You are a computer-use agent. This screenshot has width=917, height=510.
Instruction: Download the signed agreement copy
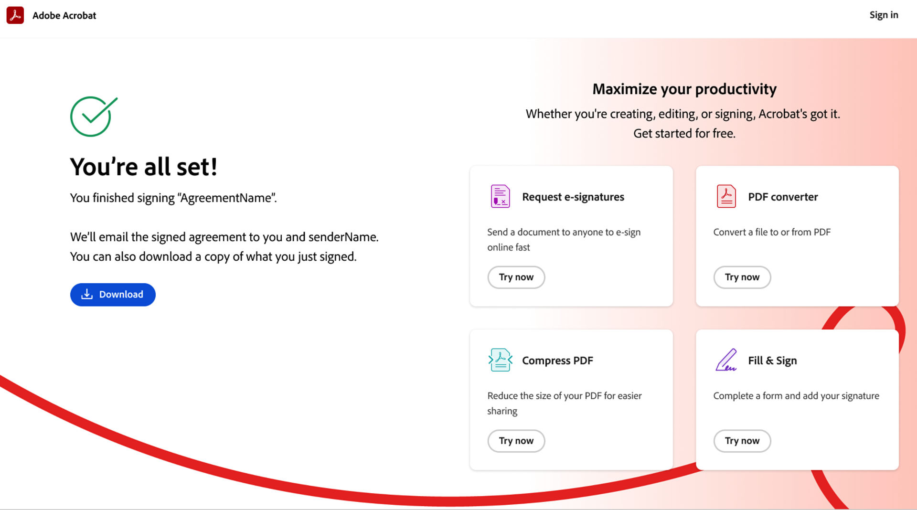pyautogui.click(x=113, y=295)
